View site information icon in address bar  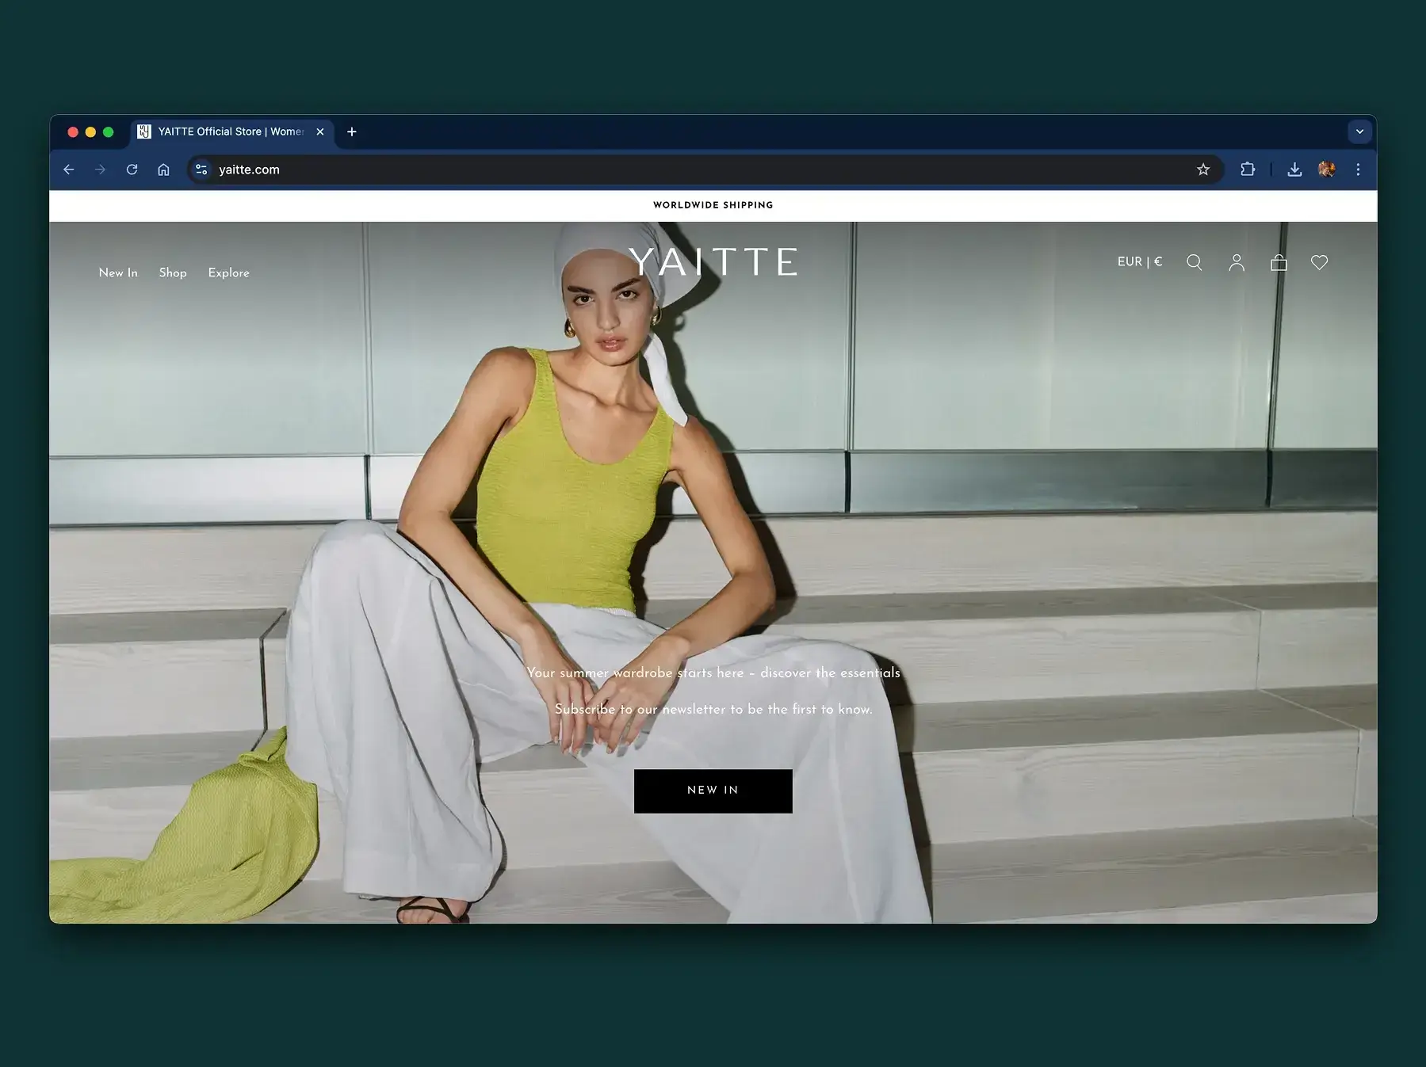[201, 170]
